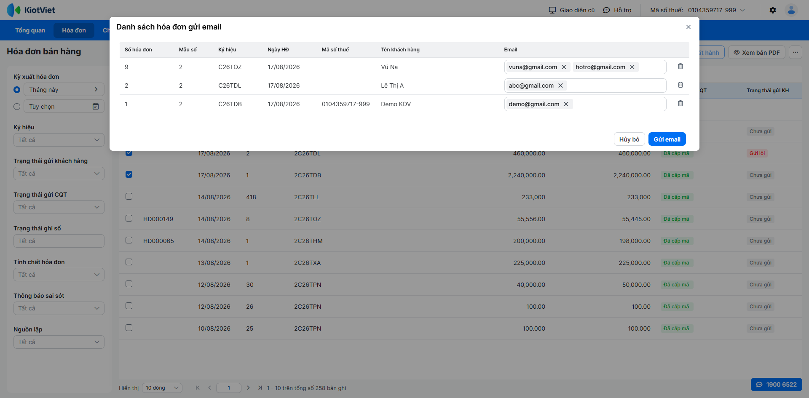The height and width of the screenshot is (398, 809).
Task: Open the Nguồn lập dropdown
Action: pyautogui.click(x=59, y=342)
